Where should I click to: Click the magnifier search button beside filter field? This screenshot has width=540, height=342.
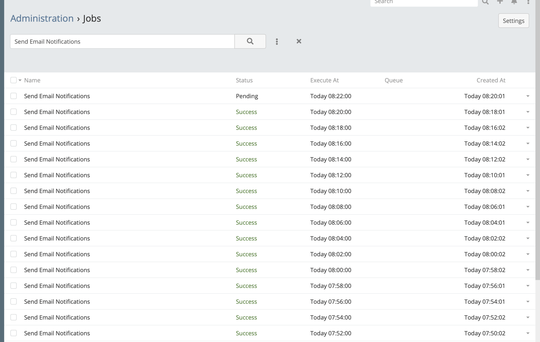point(250,41)
